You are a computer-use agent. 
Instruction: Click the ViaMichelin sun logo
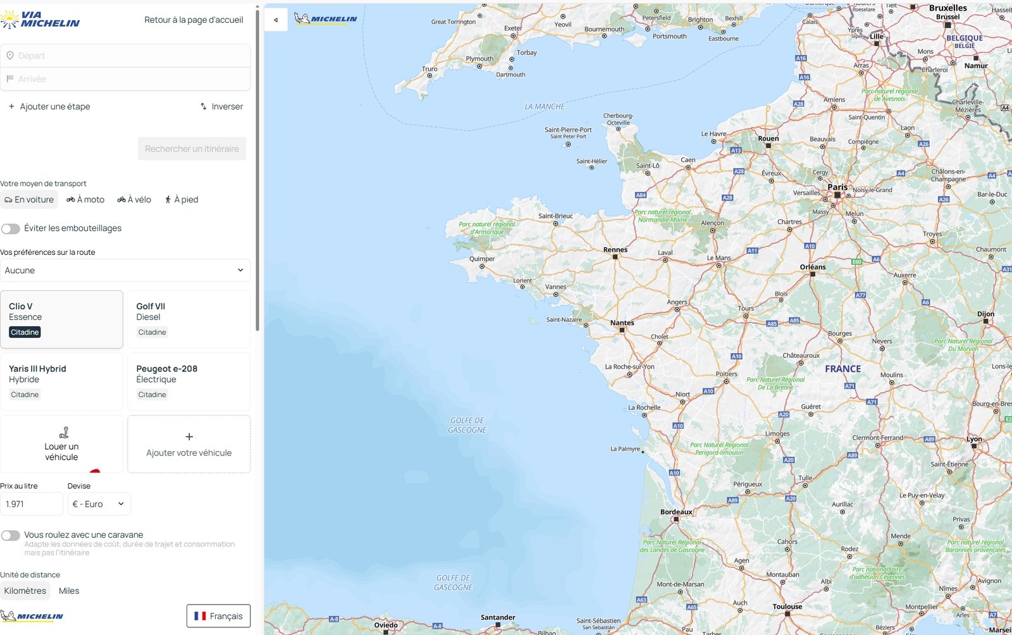pyautogui.click(x=9, y=17)
